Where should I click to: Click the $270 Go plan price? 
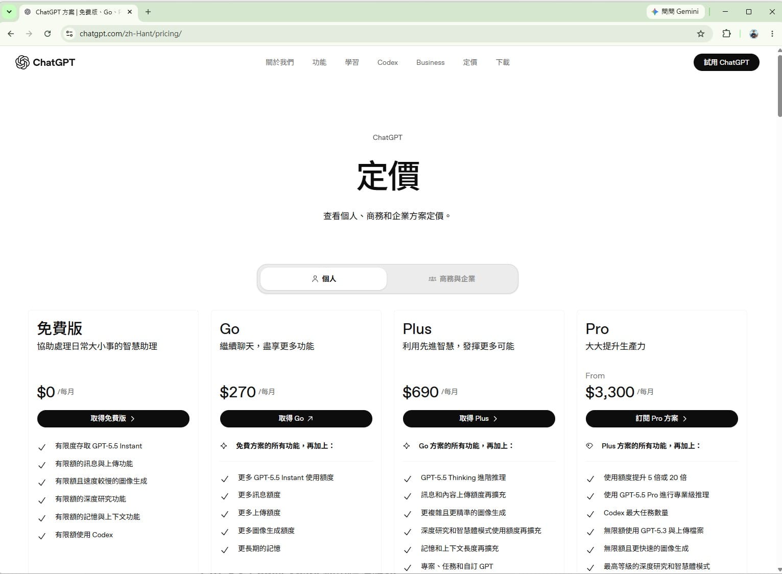[x=238, y=392]
